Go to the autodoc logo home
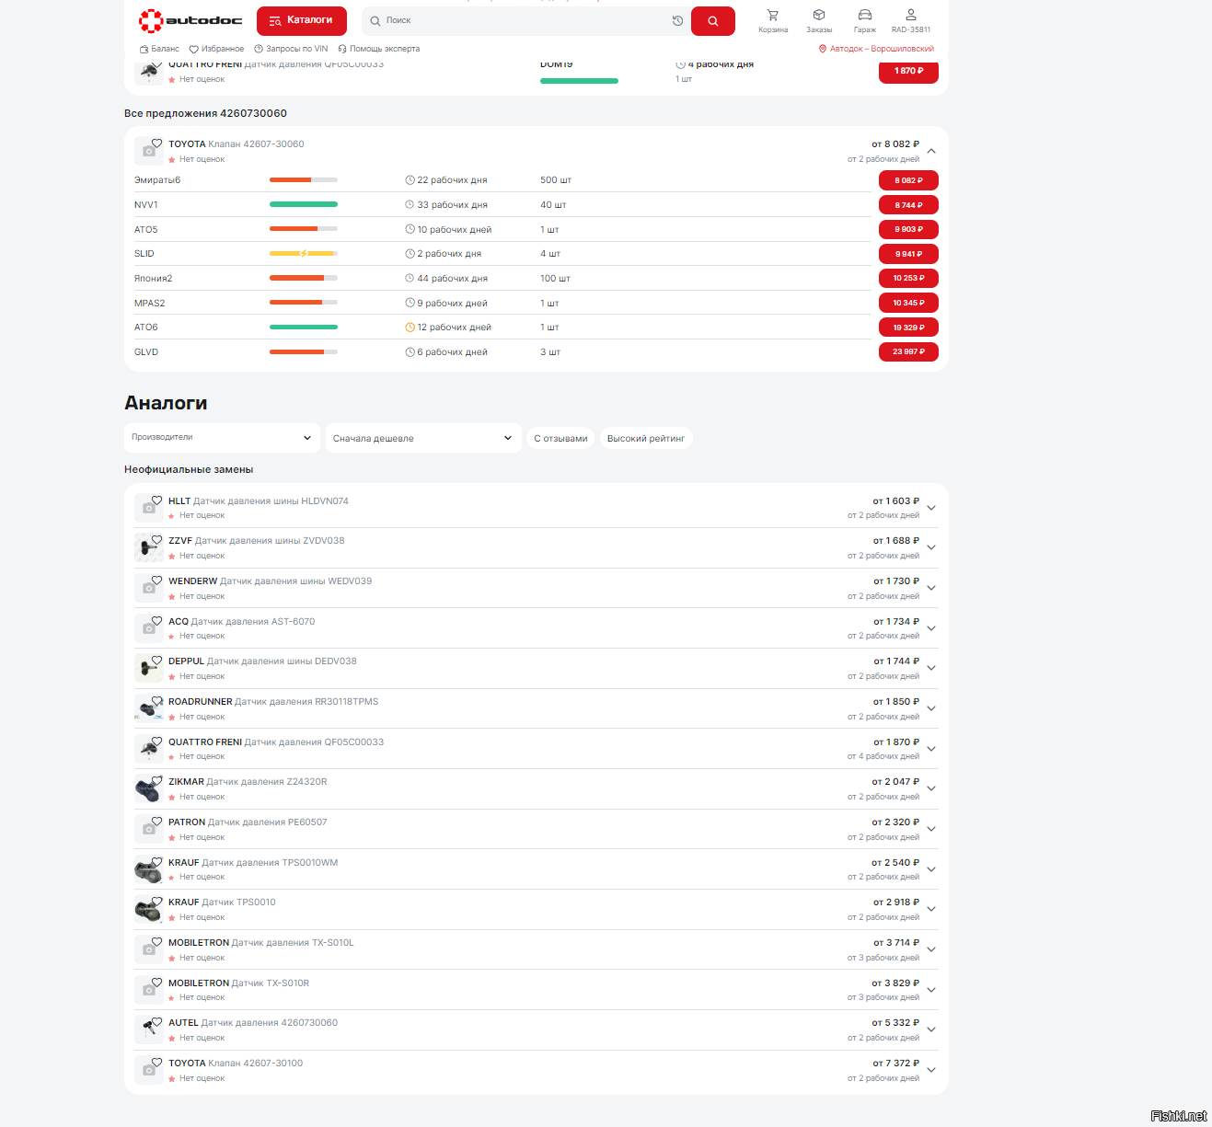Screen dimensions: 1212x1127 coord(190,20)
